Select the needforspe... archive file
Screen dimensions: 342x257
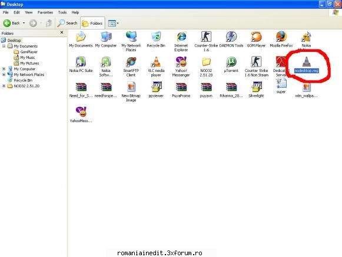(x=106, y=90)
